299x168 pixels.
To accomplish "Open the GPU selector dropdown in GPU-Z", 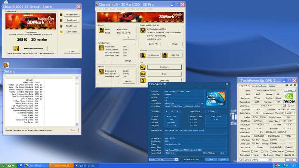I will (270, 160).
